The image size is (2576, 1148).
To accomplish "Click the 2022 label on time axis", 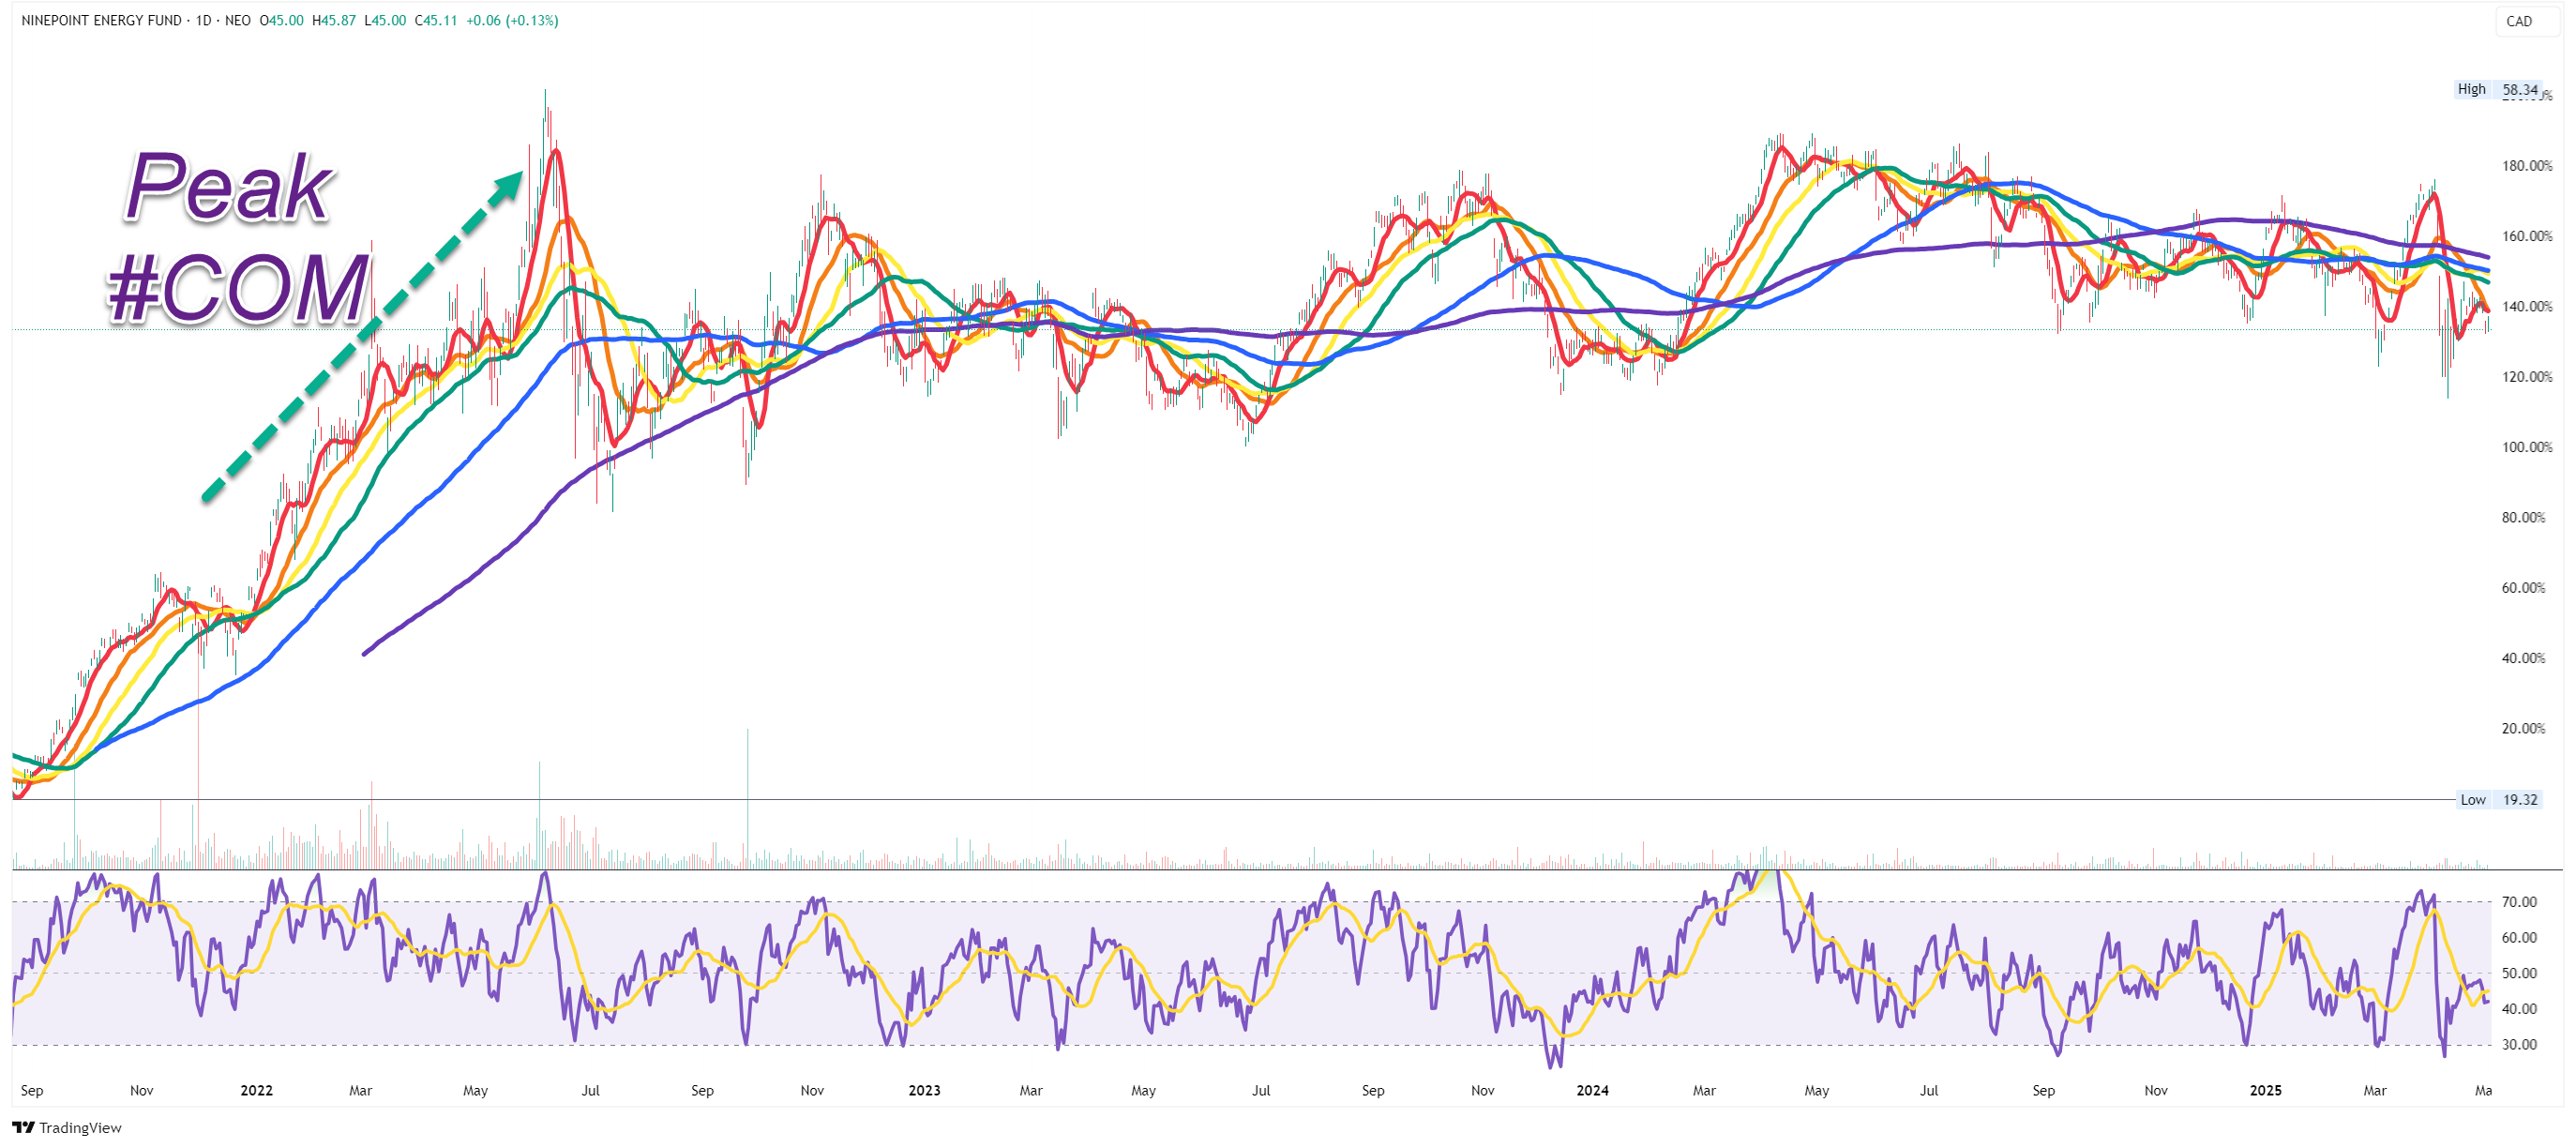I will [x=256, y=1091].
